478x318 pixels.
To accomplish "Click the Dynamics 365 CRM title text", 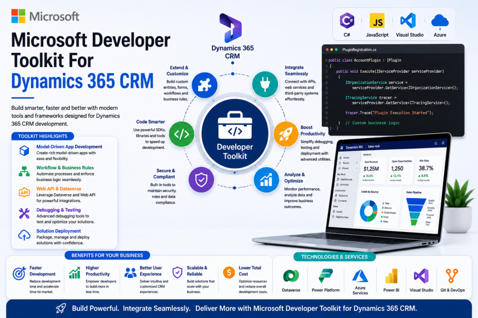I will click(x=82, y=81).
